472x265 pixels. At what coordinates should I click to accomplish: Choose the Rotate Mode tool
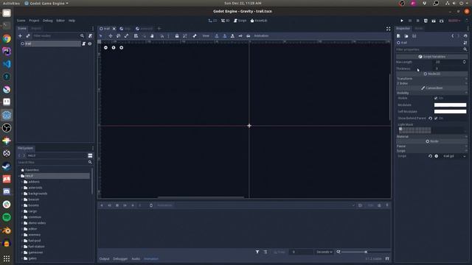[x=119, y=36]
